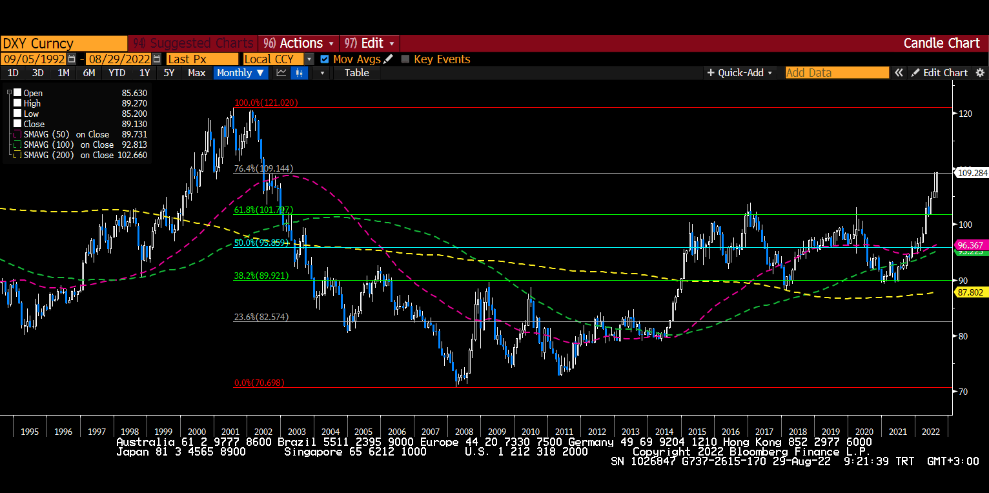Click SMAVG (50) magenta legend swatch
This screenshot has width=989, height=493.
(17, 134)
